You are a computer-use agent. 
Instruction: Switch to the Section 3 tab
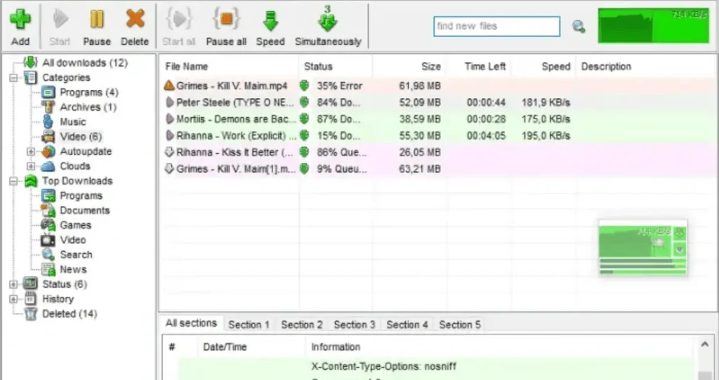point(355,325)
